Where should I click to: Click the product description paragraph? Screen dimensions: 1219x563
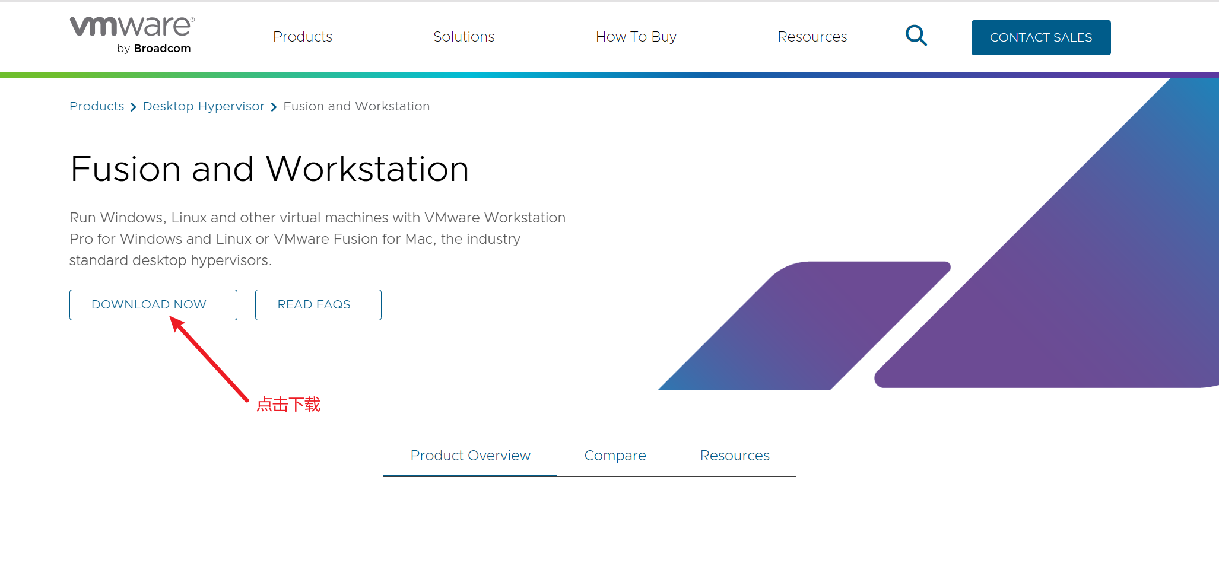tap(318, 239)
